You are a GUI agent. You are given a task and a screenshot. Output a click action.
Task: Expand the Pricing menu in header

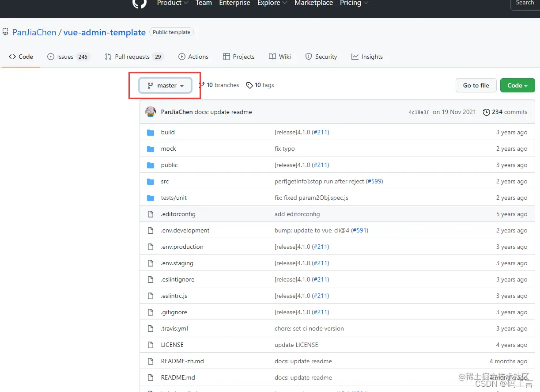pyautogui.click(x=354, y=3)
